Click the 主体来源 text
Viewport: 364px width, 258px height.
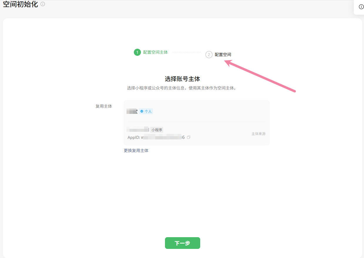point(259,134)
